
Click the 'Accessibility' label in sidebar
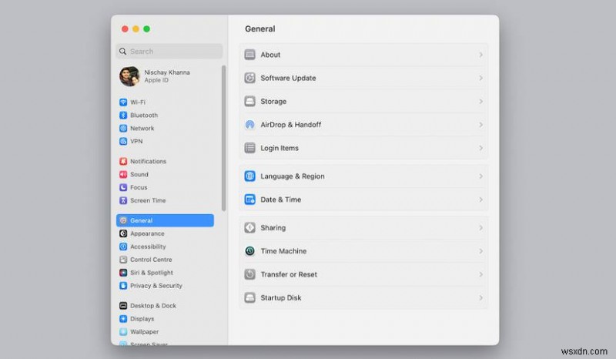148,247
